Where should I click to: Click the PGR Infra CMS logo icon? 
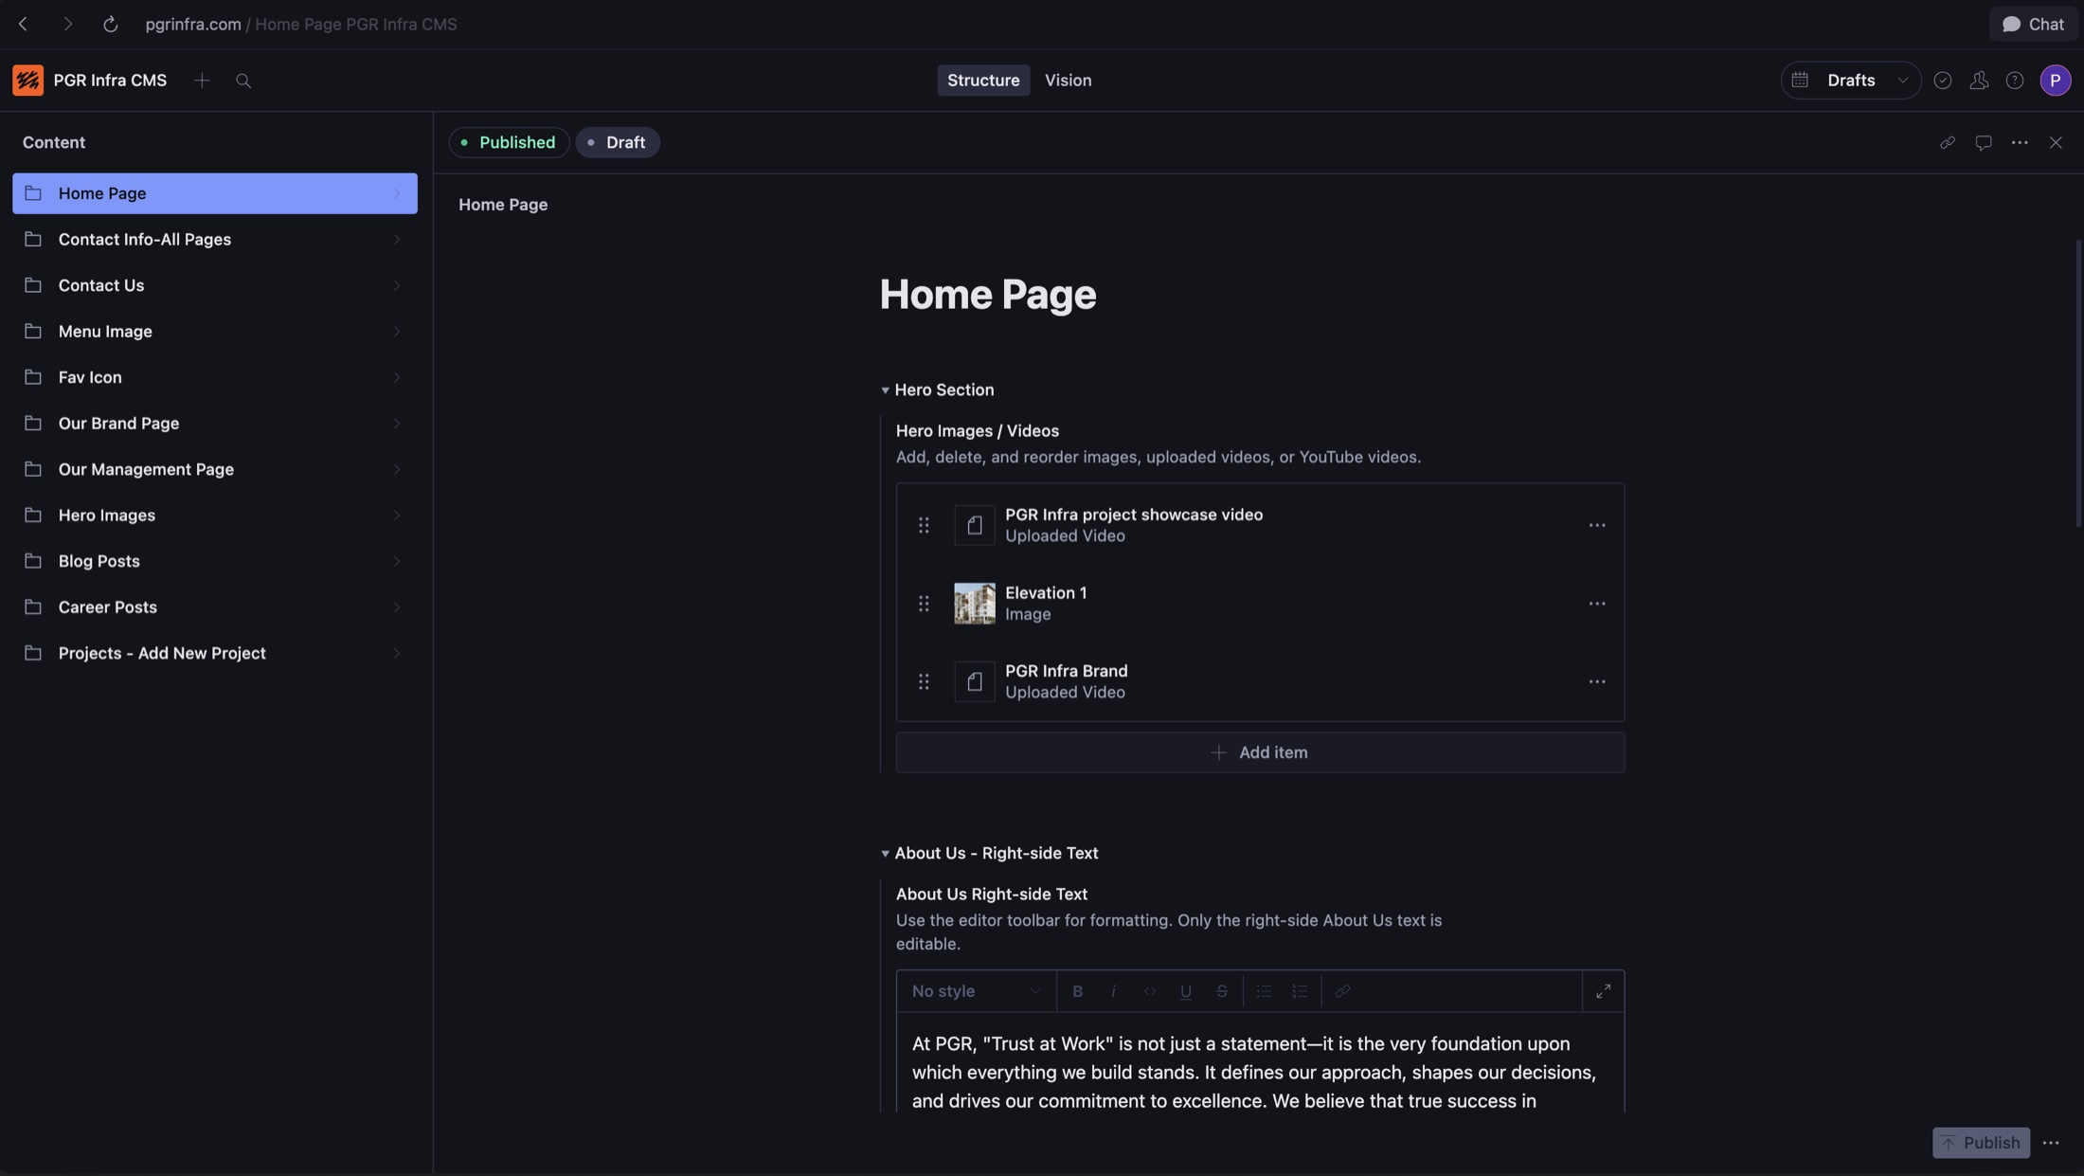pos(27,81)
